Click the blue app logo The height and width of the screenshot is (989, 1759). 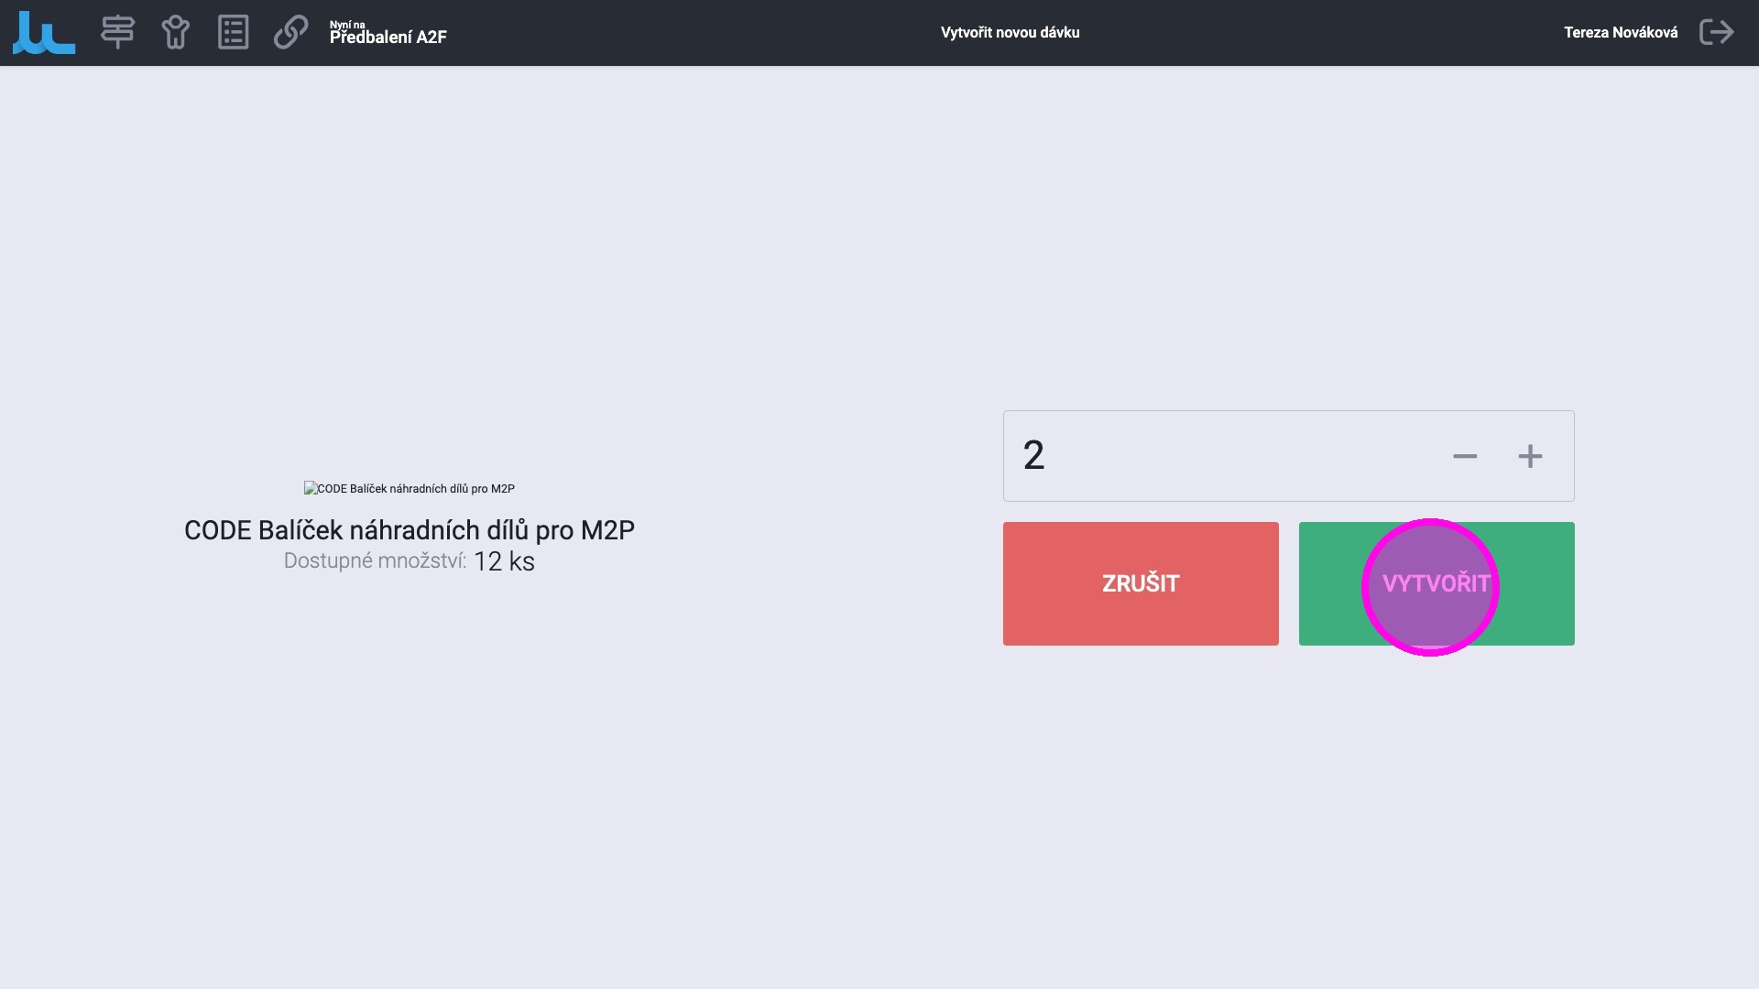pos(44,33)
